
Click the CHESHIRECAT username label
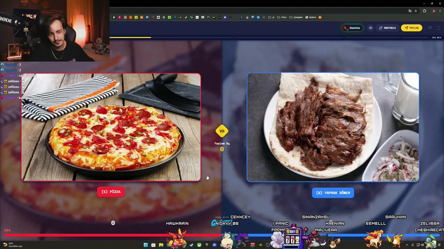point(429,230)
